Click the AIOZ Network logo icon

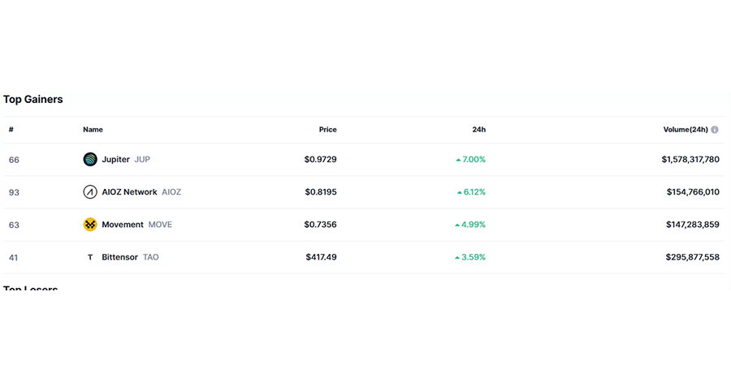(x=90, y=192)
